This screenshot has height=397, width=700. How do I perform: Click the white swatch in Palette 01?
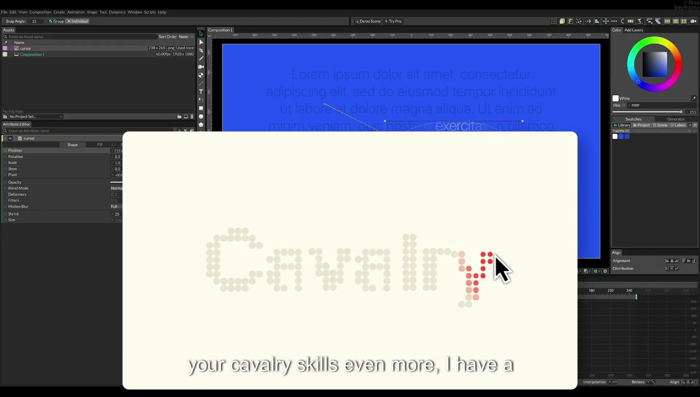click(x=615, y=136)
